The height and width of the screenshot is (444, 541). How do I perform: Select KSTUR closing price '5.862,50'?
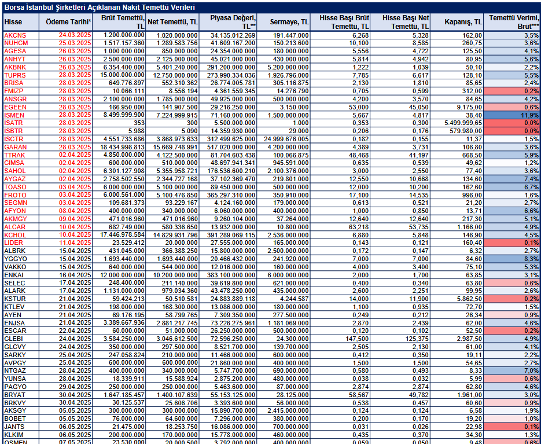(x=469, y=299)
